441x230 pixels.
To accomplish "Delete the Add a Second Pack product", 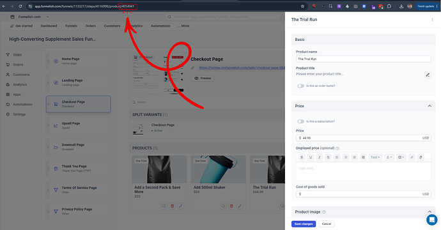I will click(x=173, y=206).
